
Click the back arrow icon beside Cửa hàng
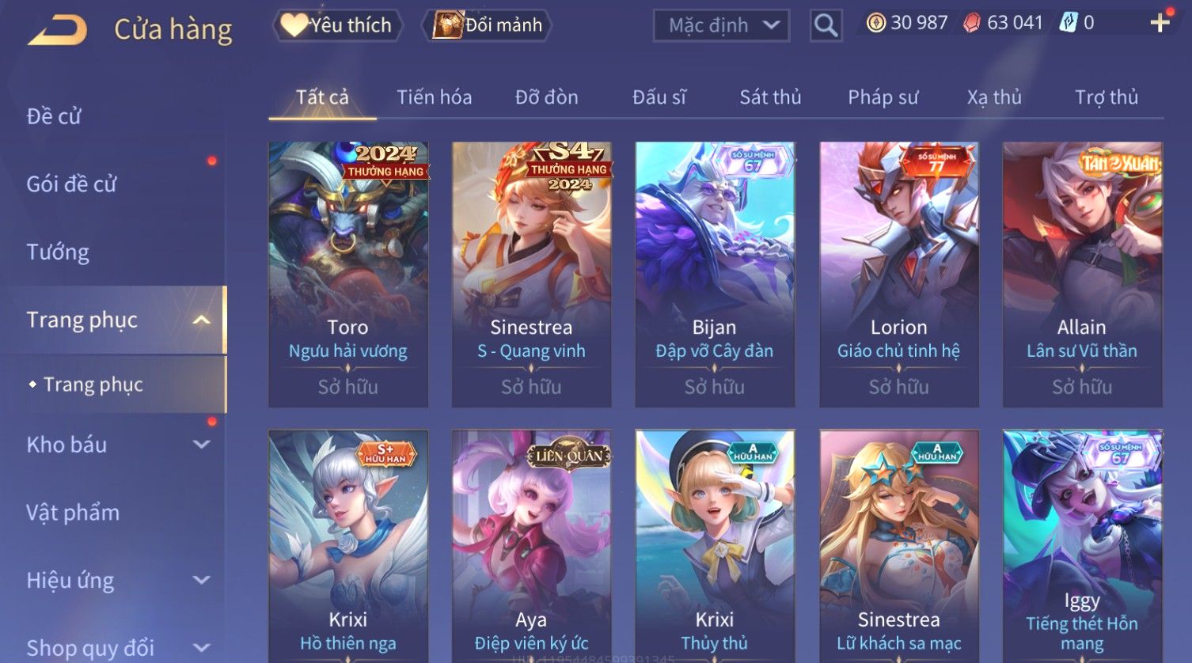(57, 30)
